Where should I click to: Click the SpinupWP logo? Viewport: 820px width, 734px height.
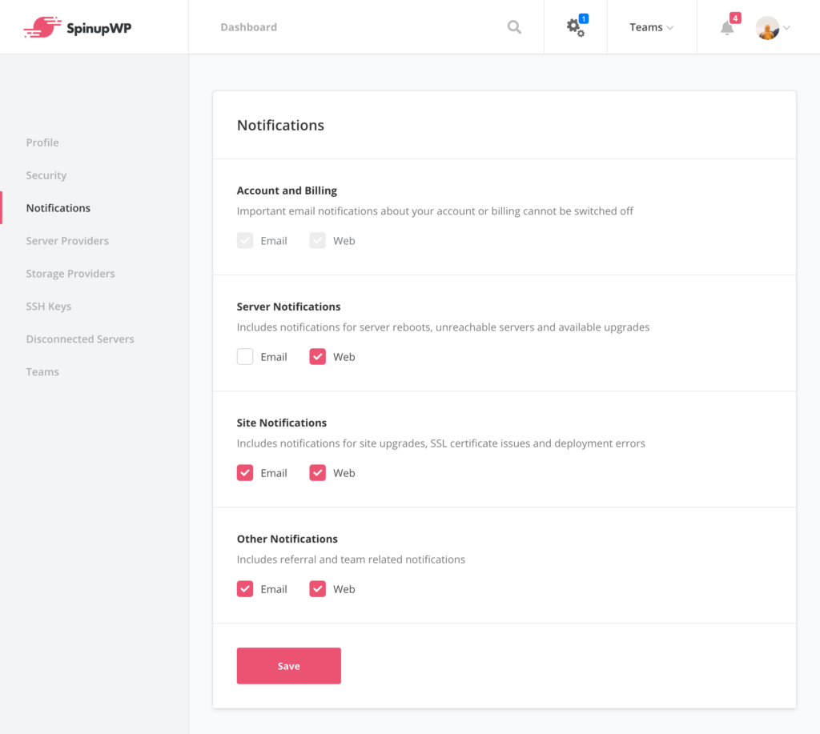click(78, 27)
